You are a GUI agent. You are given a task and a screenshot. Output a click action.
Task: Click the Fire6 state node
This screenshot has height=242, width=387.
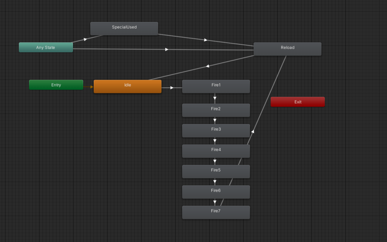click(x=216, y=192)
